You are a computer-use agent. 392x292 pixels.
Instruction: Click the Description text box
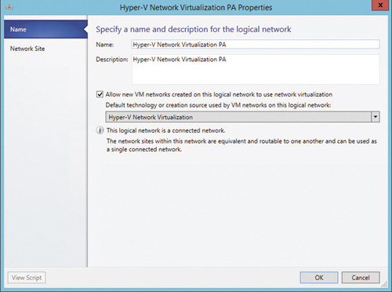256,69
